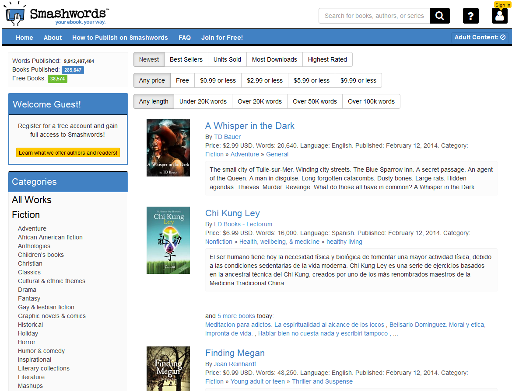Filter by $2.99 or less
Screen dimensions: 512x391
click(x=265, y=80)
